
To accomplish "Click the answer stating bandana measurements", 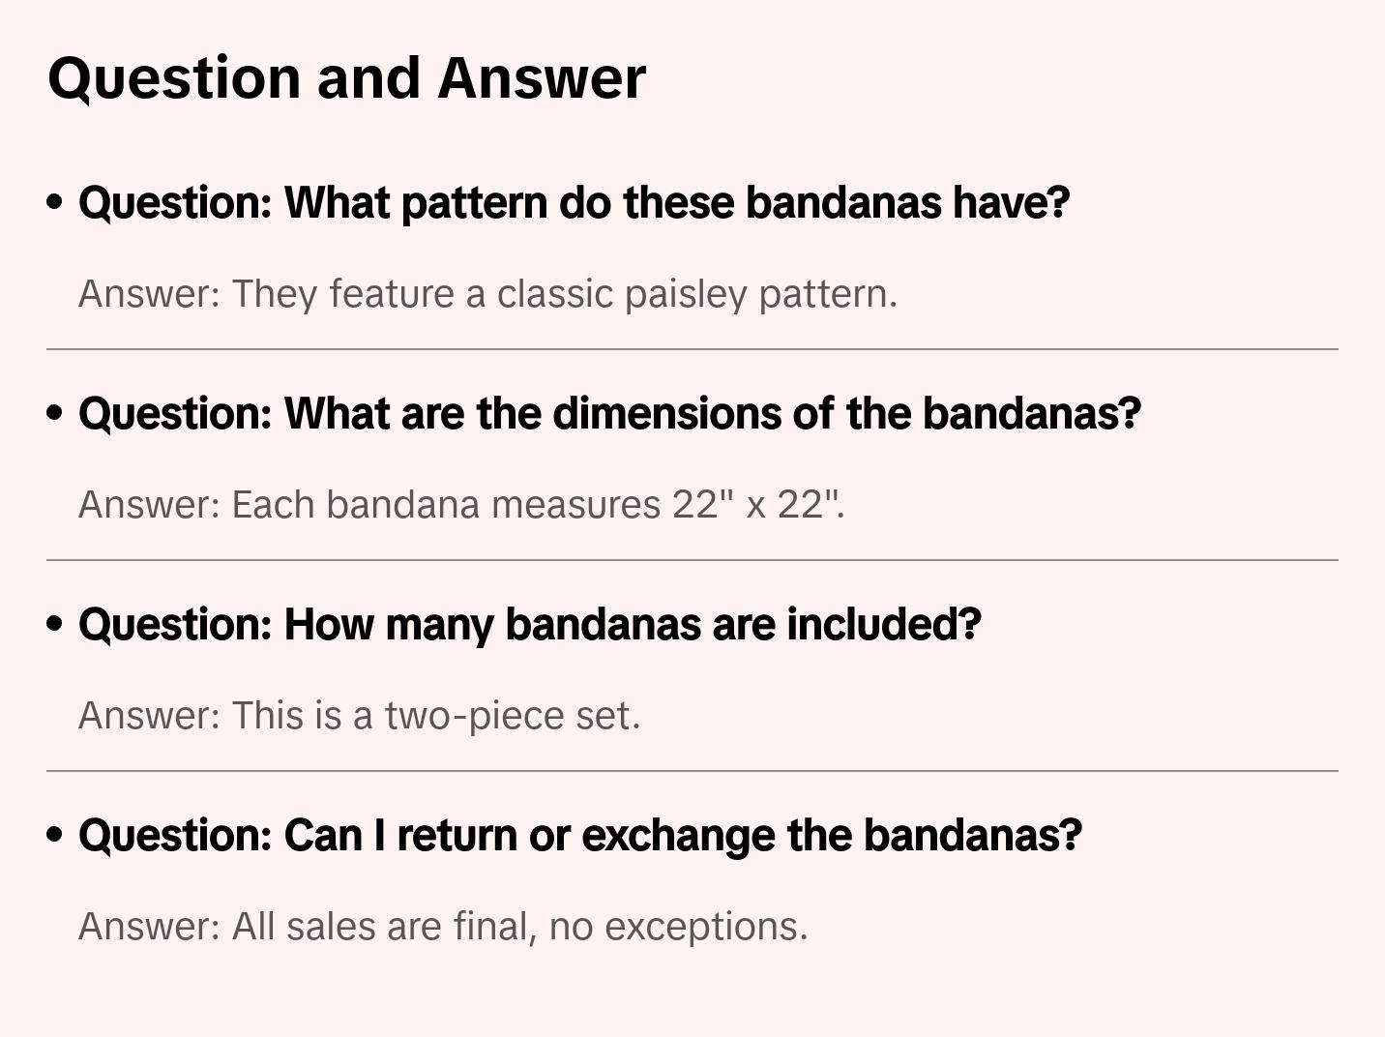I will tap(461, 505).
